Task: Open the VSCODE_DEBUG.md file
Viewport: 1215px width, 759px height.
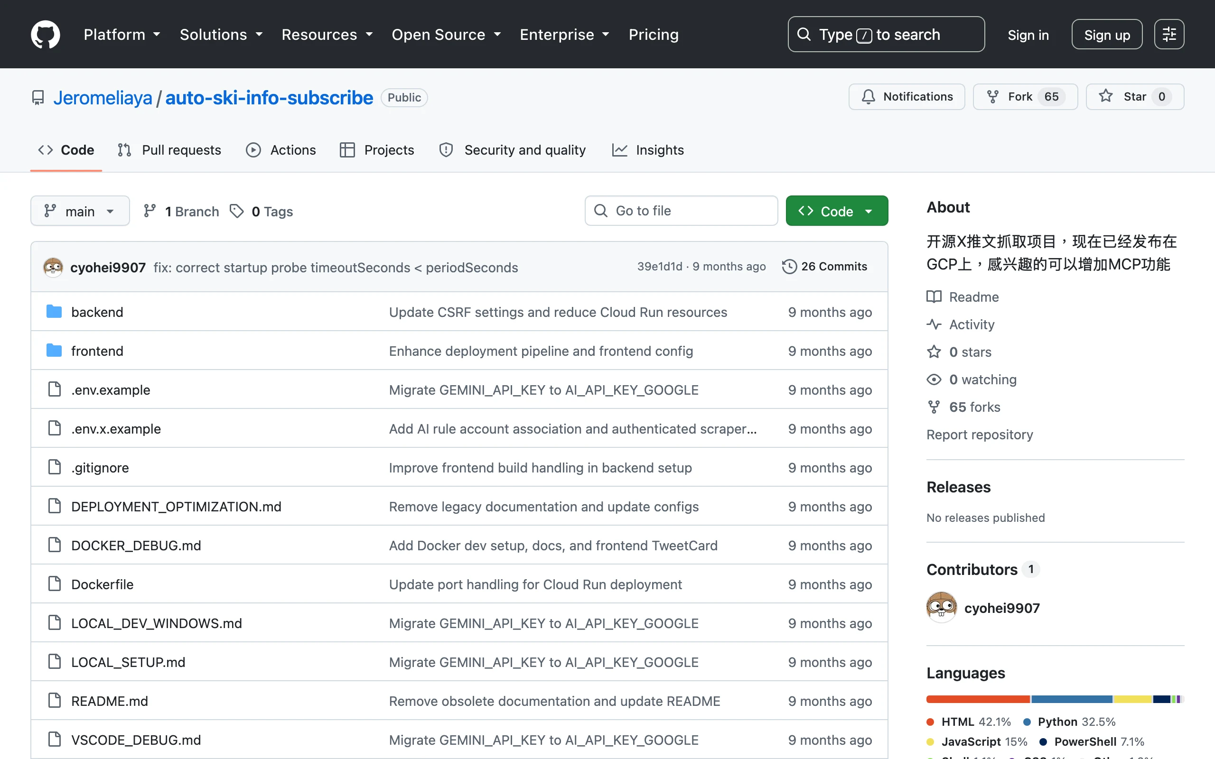Action: coord(136,740)
